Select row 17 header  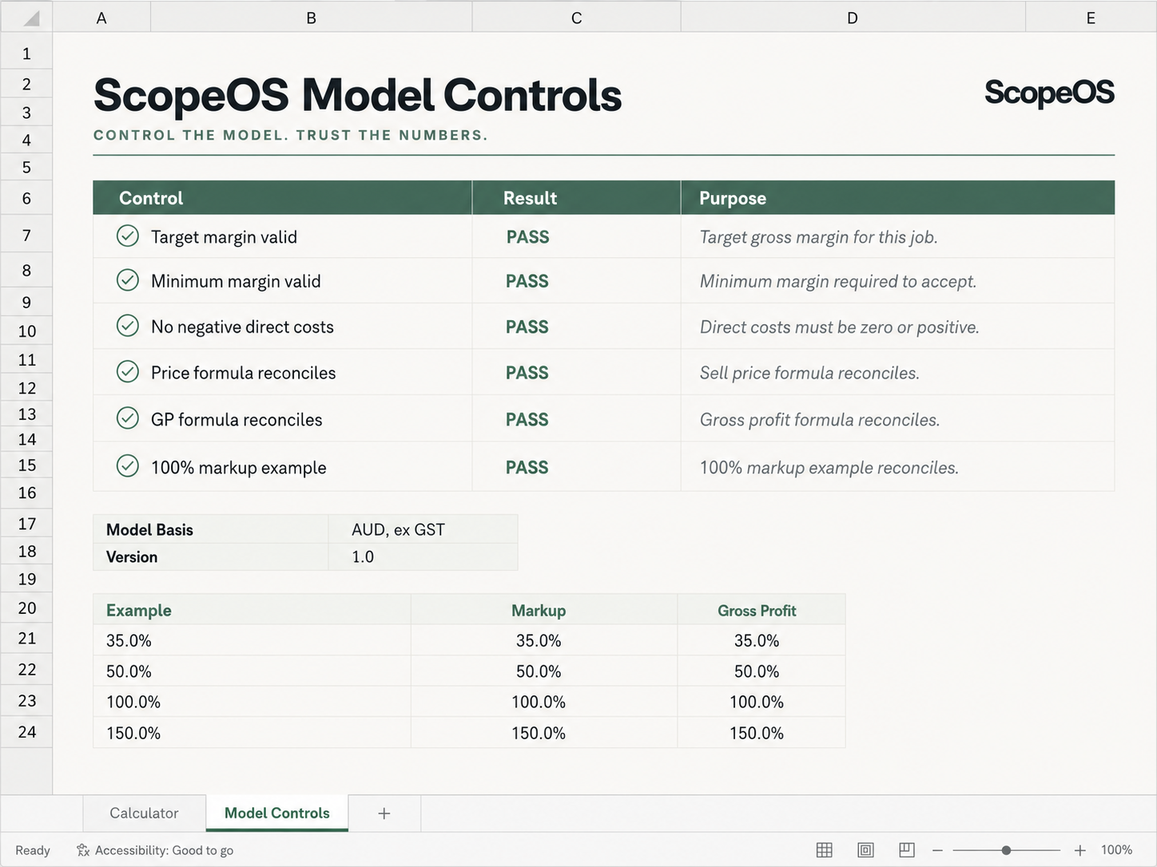click(x=26, y=524)
